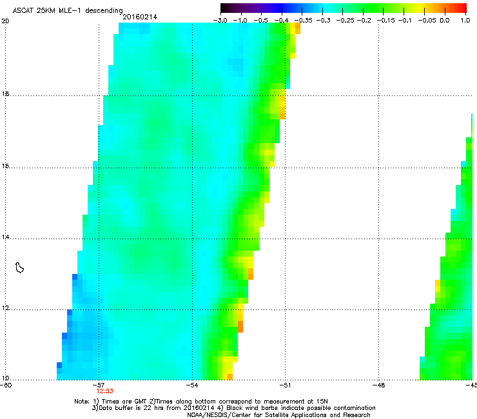Screen dimensions: 477x419
Task: Click the "-0.05" color scale label
Action: point(427,21)
